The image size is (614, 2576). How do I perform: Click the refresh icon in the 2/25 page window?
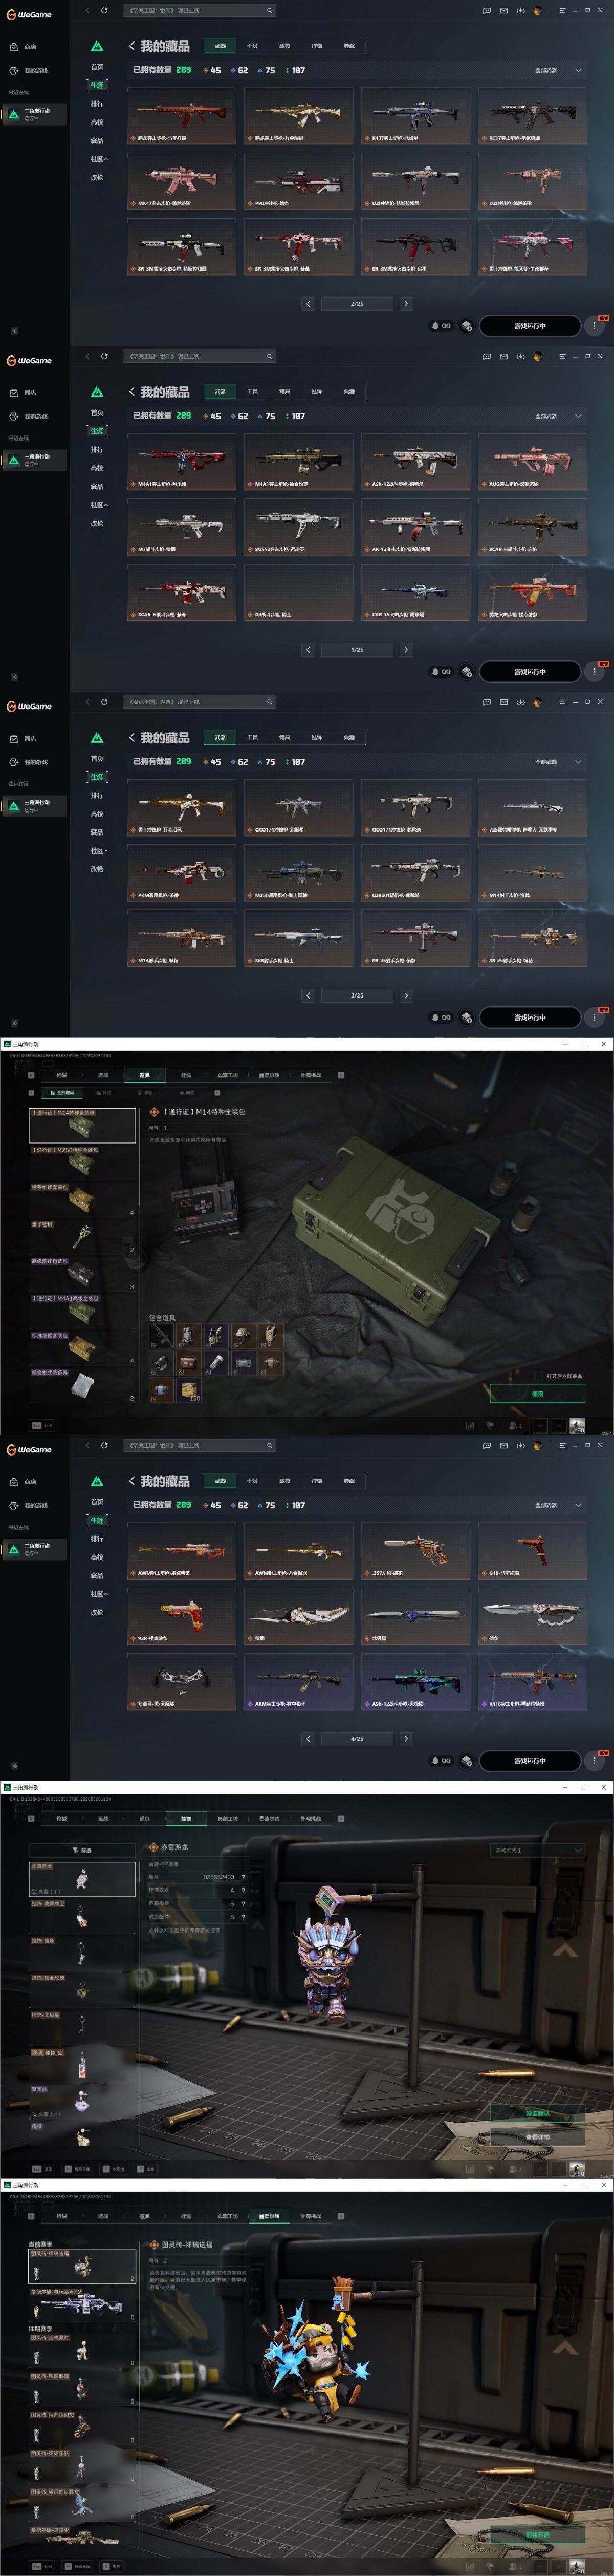(x=104, y=10)
